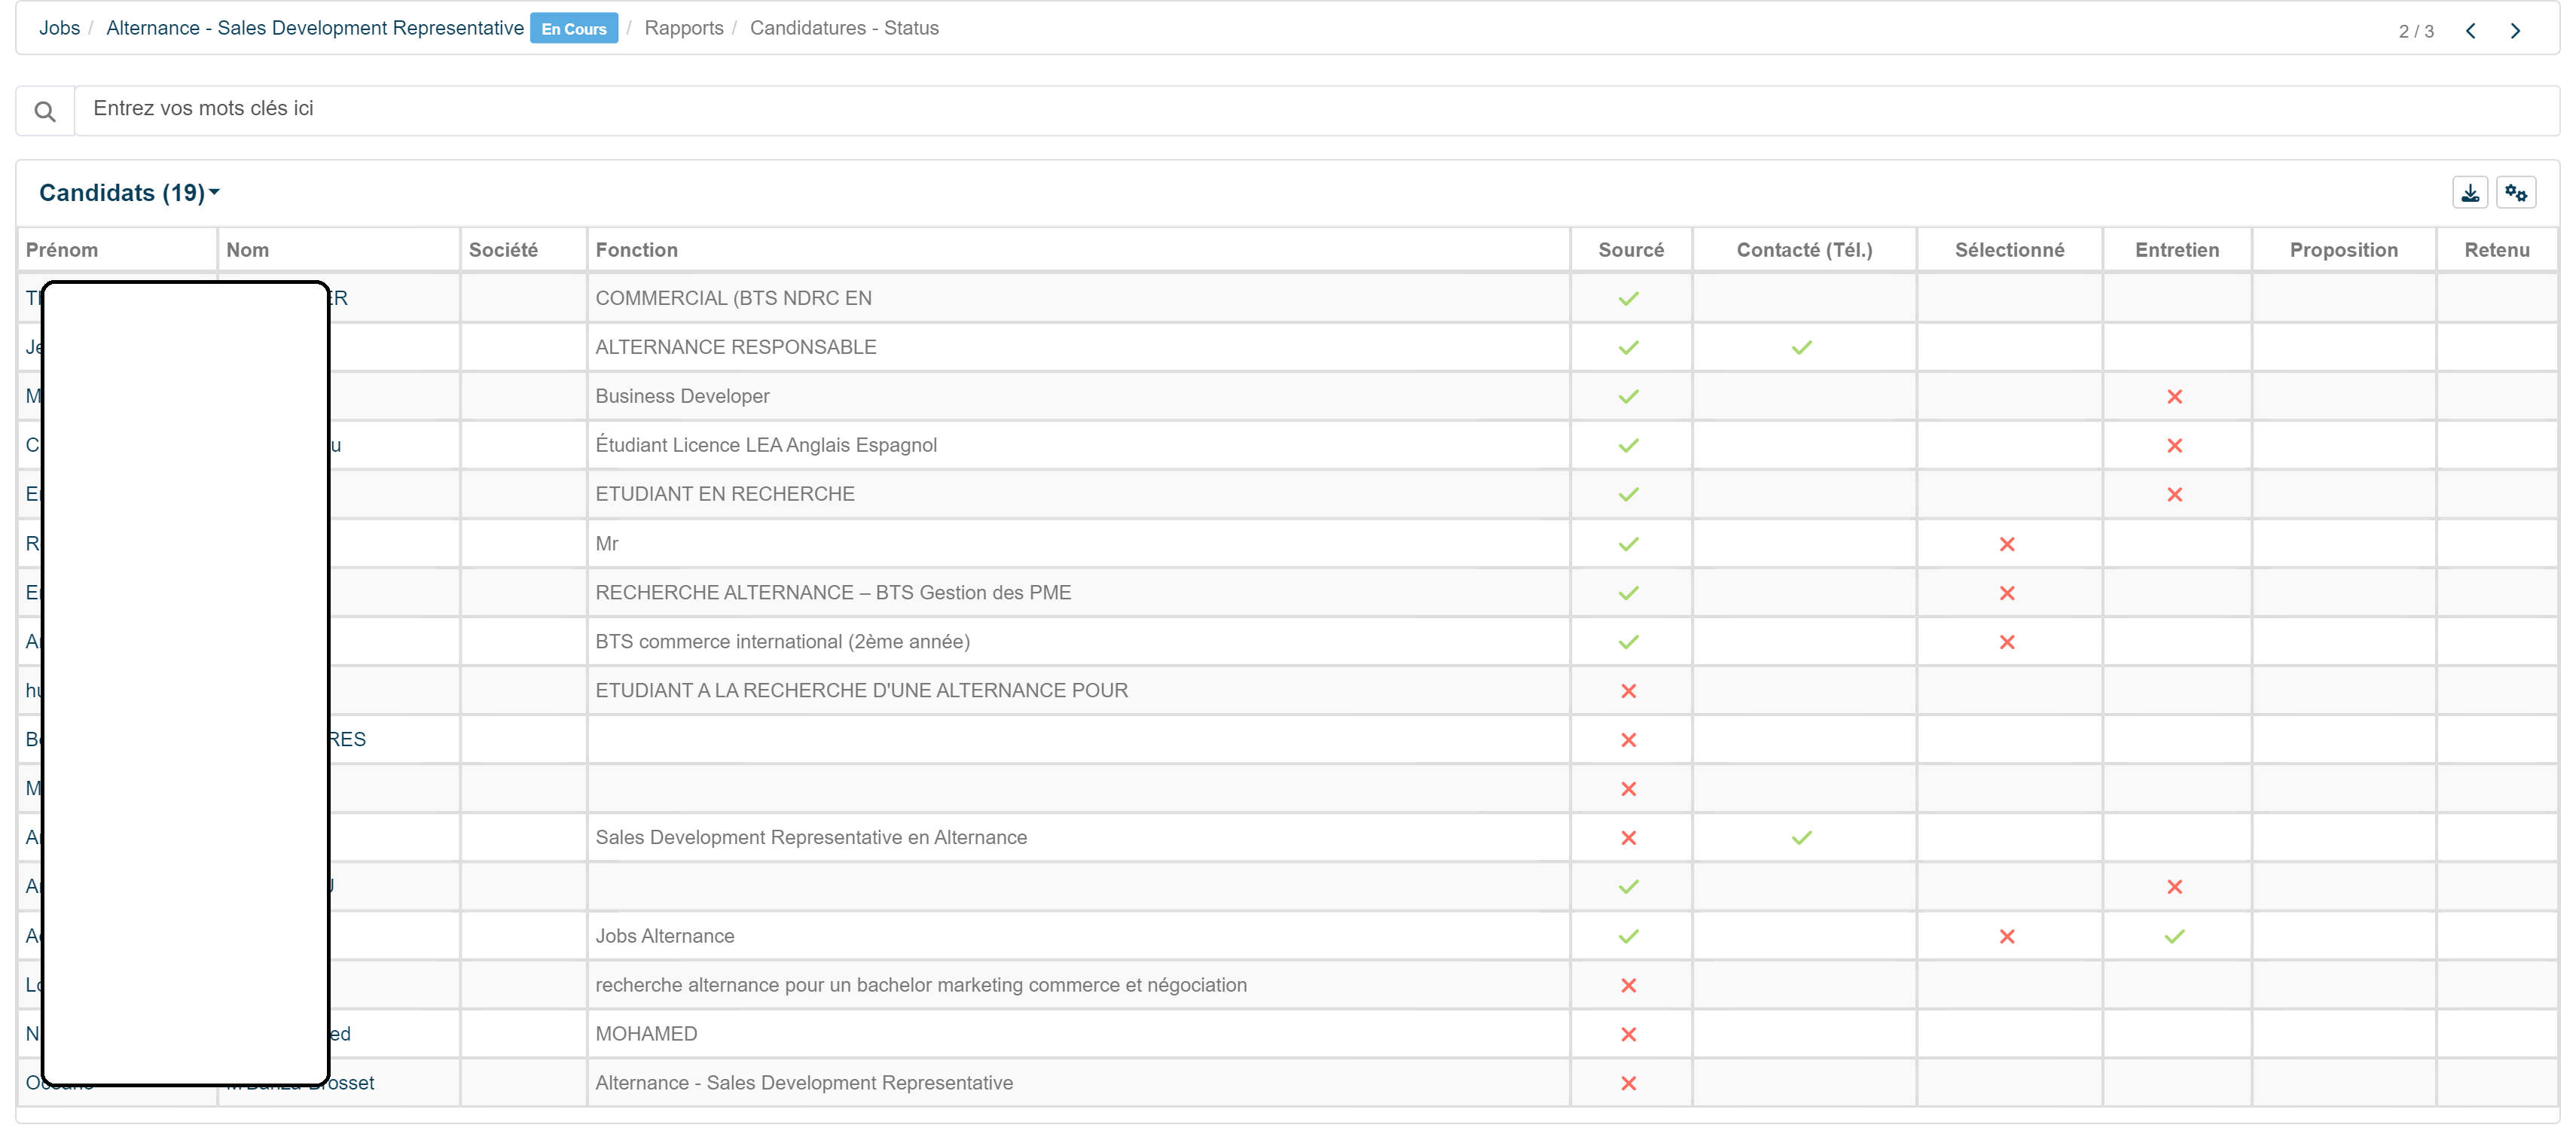Open the table settings gears icon
This screenshot has height=1140, width=2576.
click(2516, 193)
